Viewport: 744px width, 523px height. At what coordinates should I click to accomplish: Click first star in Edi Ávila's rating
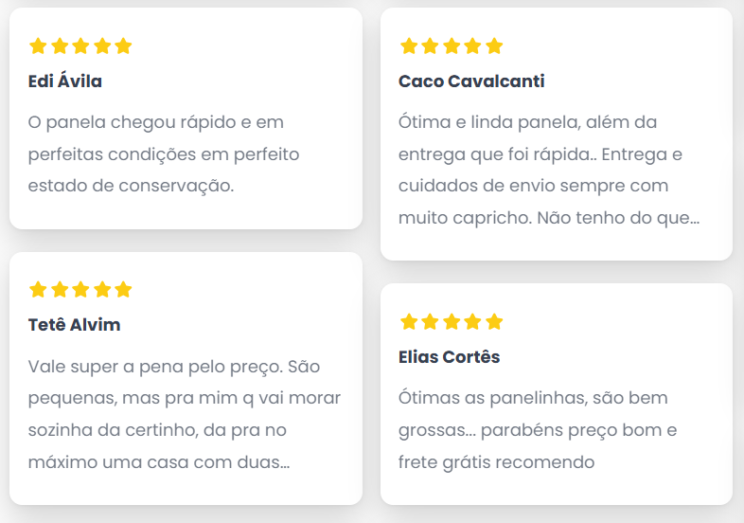[38, 46]
